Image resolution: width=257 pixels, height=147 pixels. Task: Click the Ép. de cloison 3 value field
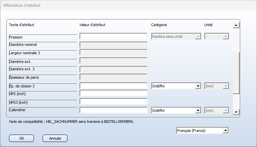tap(113, 86)
